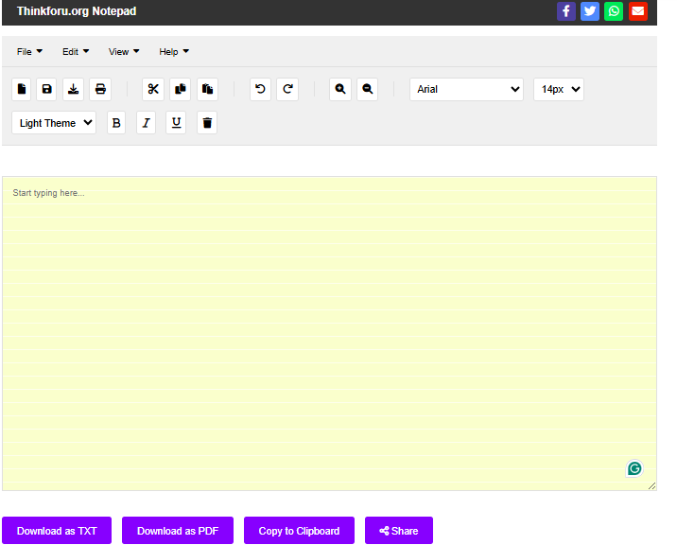
Task: Open the View menu
Action: tap(124, 52)
